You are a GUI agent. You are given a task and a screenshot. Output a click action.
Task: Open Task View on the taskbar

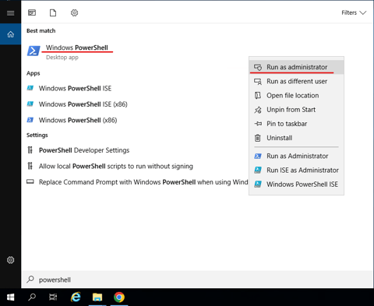coord(53,297)
